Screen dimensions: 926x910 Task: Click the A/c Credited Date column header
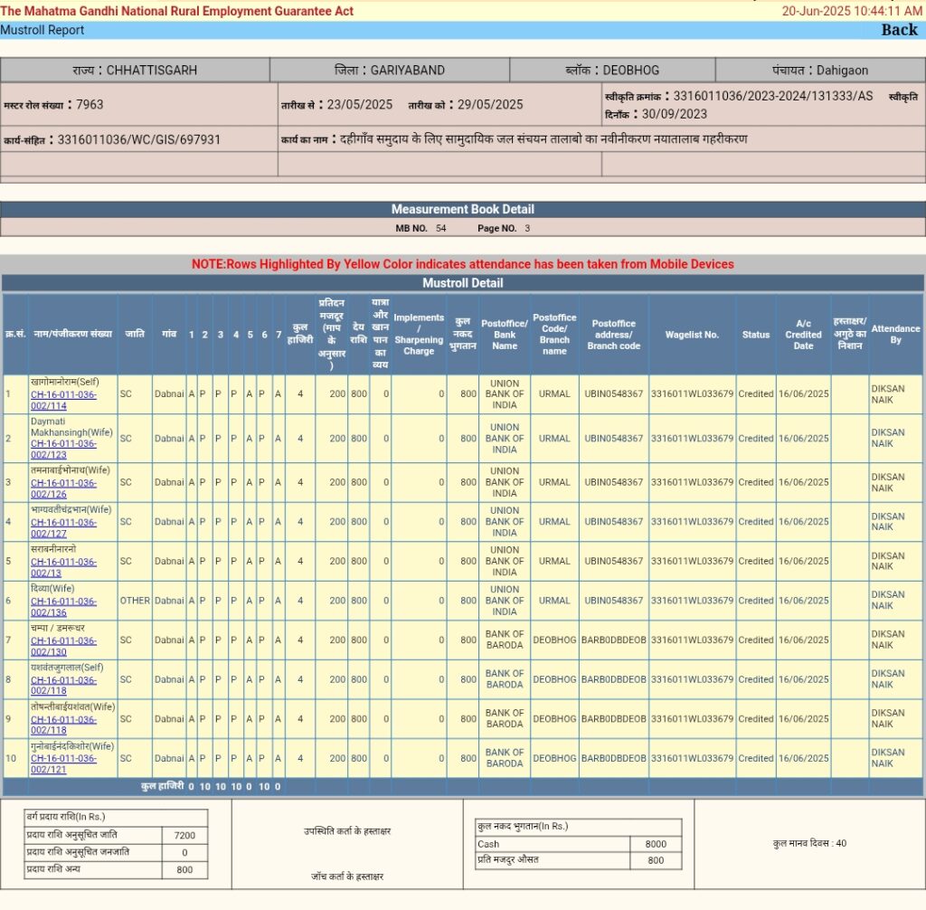[803, 335]
